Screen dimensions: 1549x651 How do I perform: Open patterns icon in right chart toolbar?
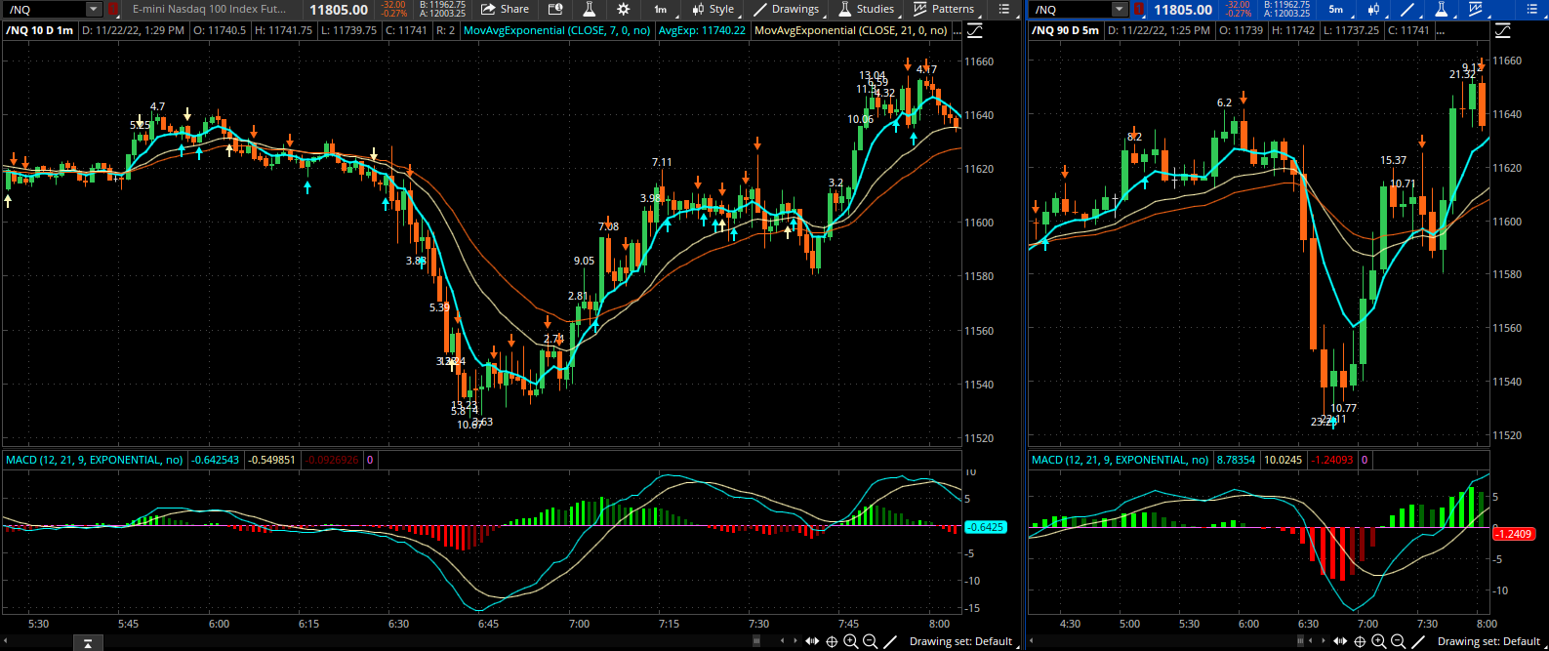pos(1478,10)
